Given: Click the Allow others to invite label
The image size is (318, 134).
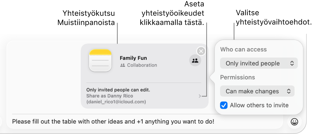Looking at the screenshot, I should tap(259, 105).
